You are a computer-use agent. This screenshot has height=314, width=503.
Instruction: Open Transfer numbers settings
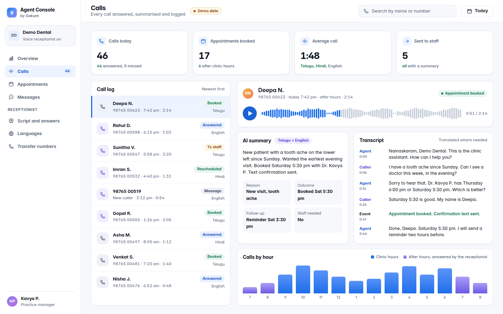40,146
